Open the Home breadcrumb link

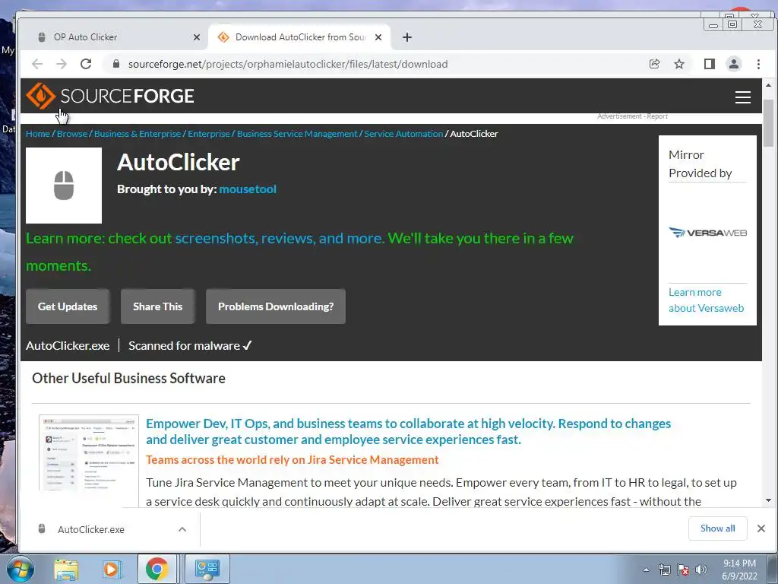(x=38, y=134)
